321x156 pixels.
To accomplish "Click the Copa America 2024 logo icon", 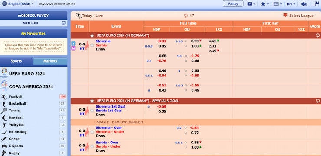I will pyautogui.click(x=4, y=86).
